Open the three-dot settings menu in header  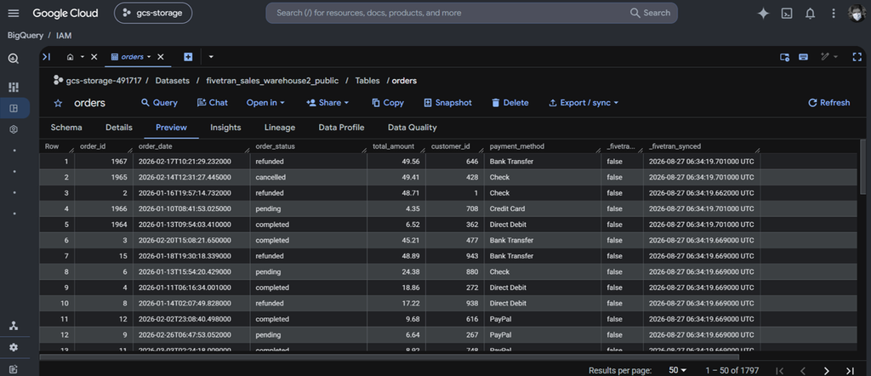(x=834, y=14)
